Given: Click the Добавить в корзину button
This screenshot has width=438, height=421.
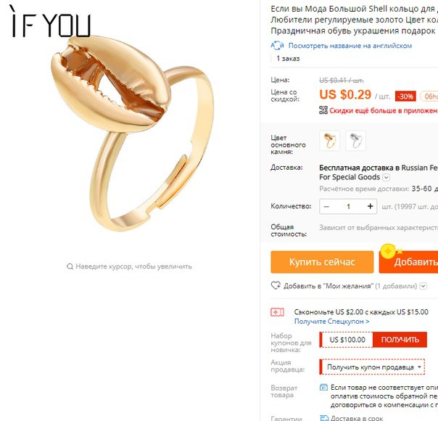Looking at the screenshot, I should click(408, 262).
